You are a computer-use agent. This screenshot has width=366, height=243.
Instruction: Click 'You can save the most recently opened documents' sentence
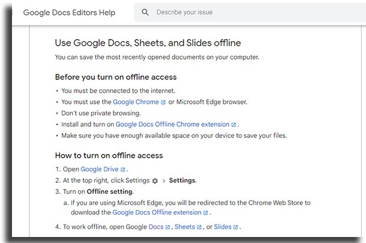[x=157, y=57]
